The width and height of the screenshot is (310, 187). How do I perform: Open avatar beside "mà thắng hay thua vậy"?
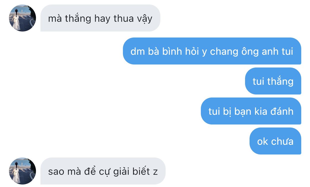22,18
